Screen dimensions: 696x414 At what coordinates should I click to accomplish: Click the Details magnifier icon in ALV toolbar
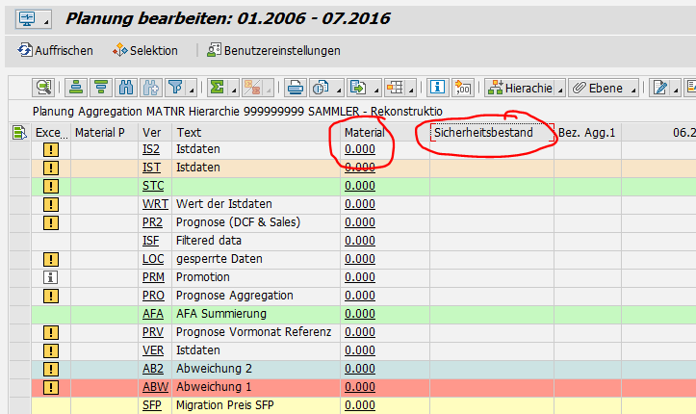(x=44, y=88)
